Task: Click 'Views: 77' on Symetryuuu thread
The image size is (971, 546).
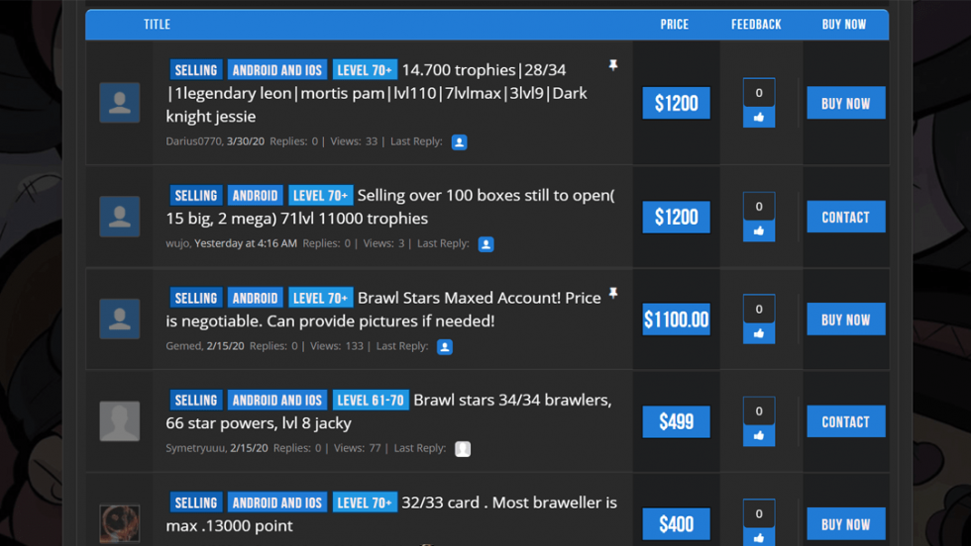Action: point(358,448)
